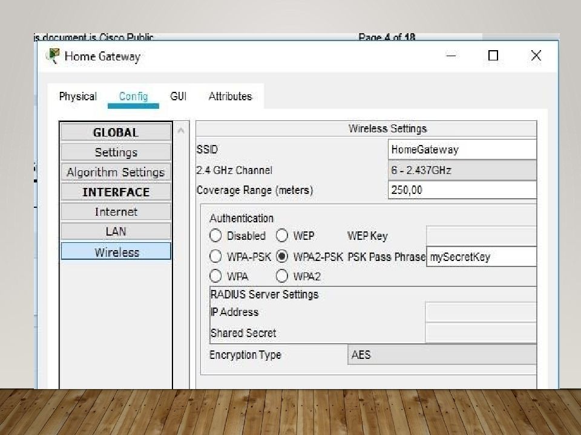Click the "Encryption Type" label
This screenshot has width=581, height=435.
[245, 355]
